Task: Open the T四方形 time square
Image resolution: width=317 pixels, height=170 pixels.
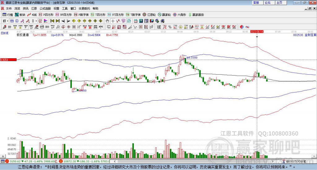Action: [x=98, y=15]
